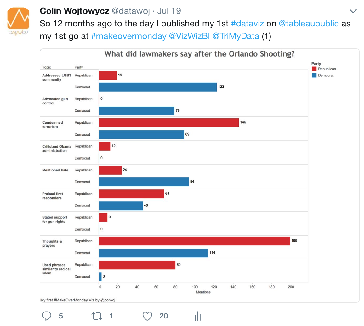Open Colin Wojtowycz's DATAWOJ profile avatar
Screen dimensions: 364x326
point(18,21)
